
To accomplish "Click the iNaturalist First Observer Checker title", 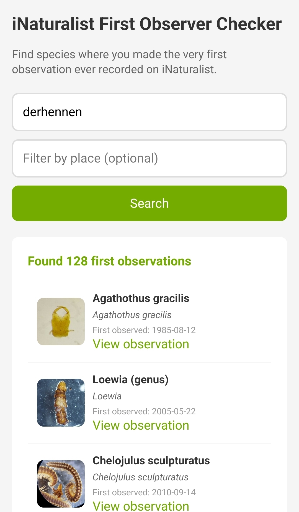I will (147, 24).
